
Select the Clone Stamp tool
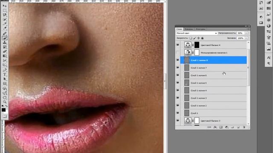5,42
